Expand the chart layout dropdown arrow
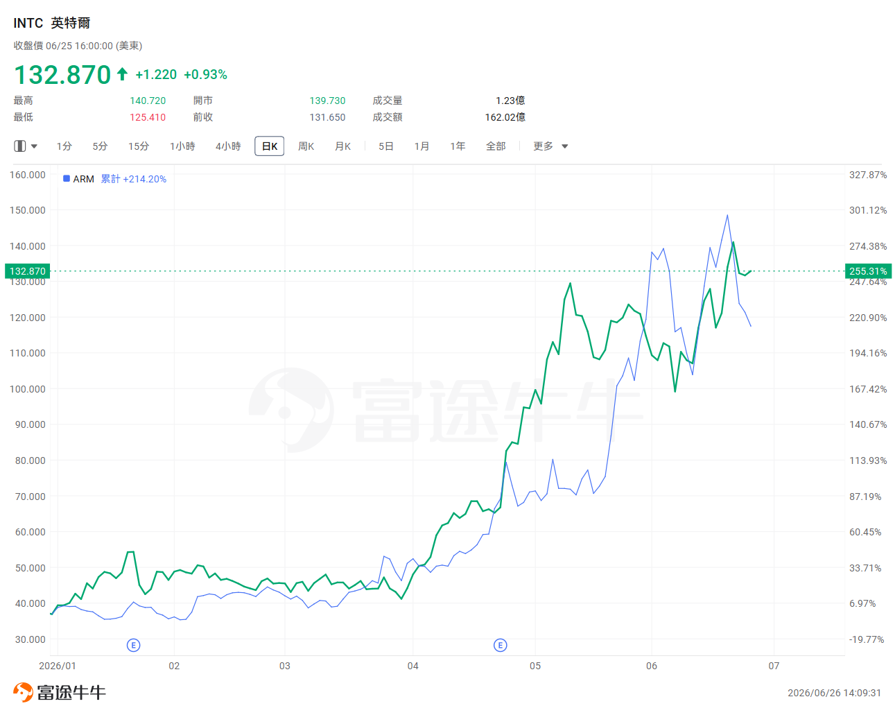The width and height of the screenshot is (895, 715). point(34,146)
